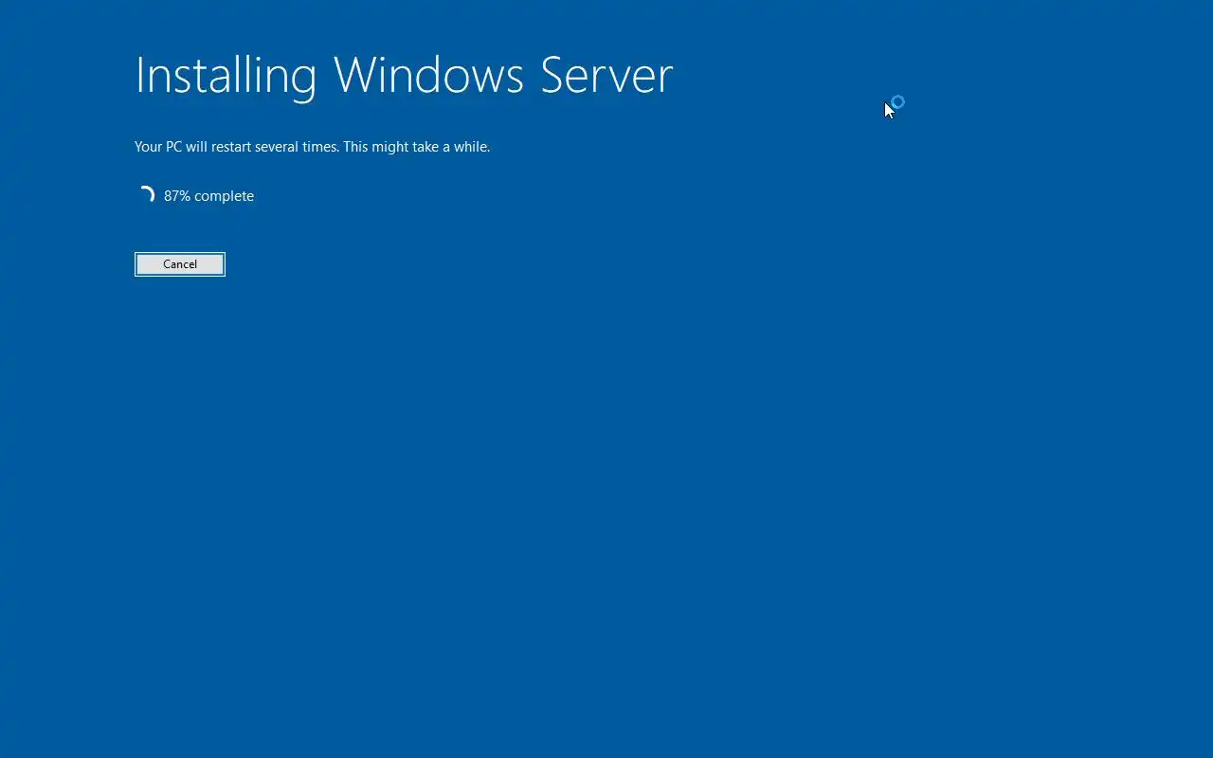This screenshot has height=758, width=1213.
Task: Click the blue busy circle next to the cursor
Action: click(898, 101)
